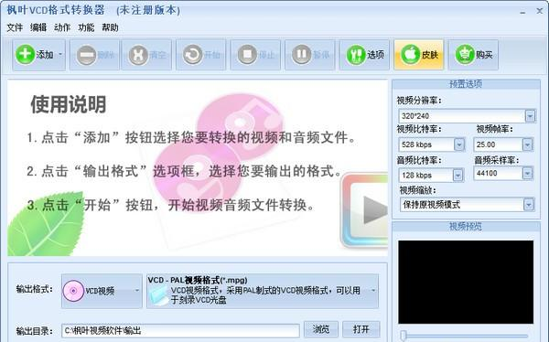Expand the 音频比特率 128 kbps dropdown
Screen dimensions: 549x342
[x=458, y=175]
